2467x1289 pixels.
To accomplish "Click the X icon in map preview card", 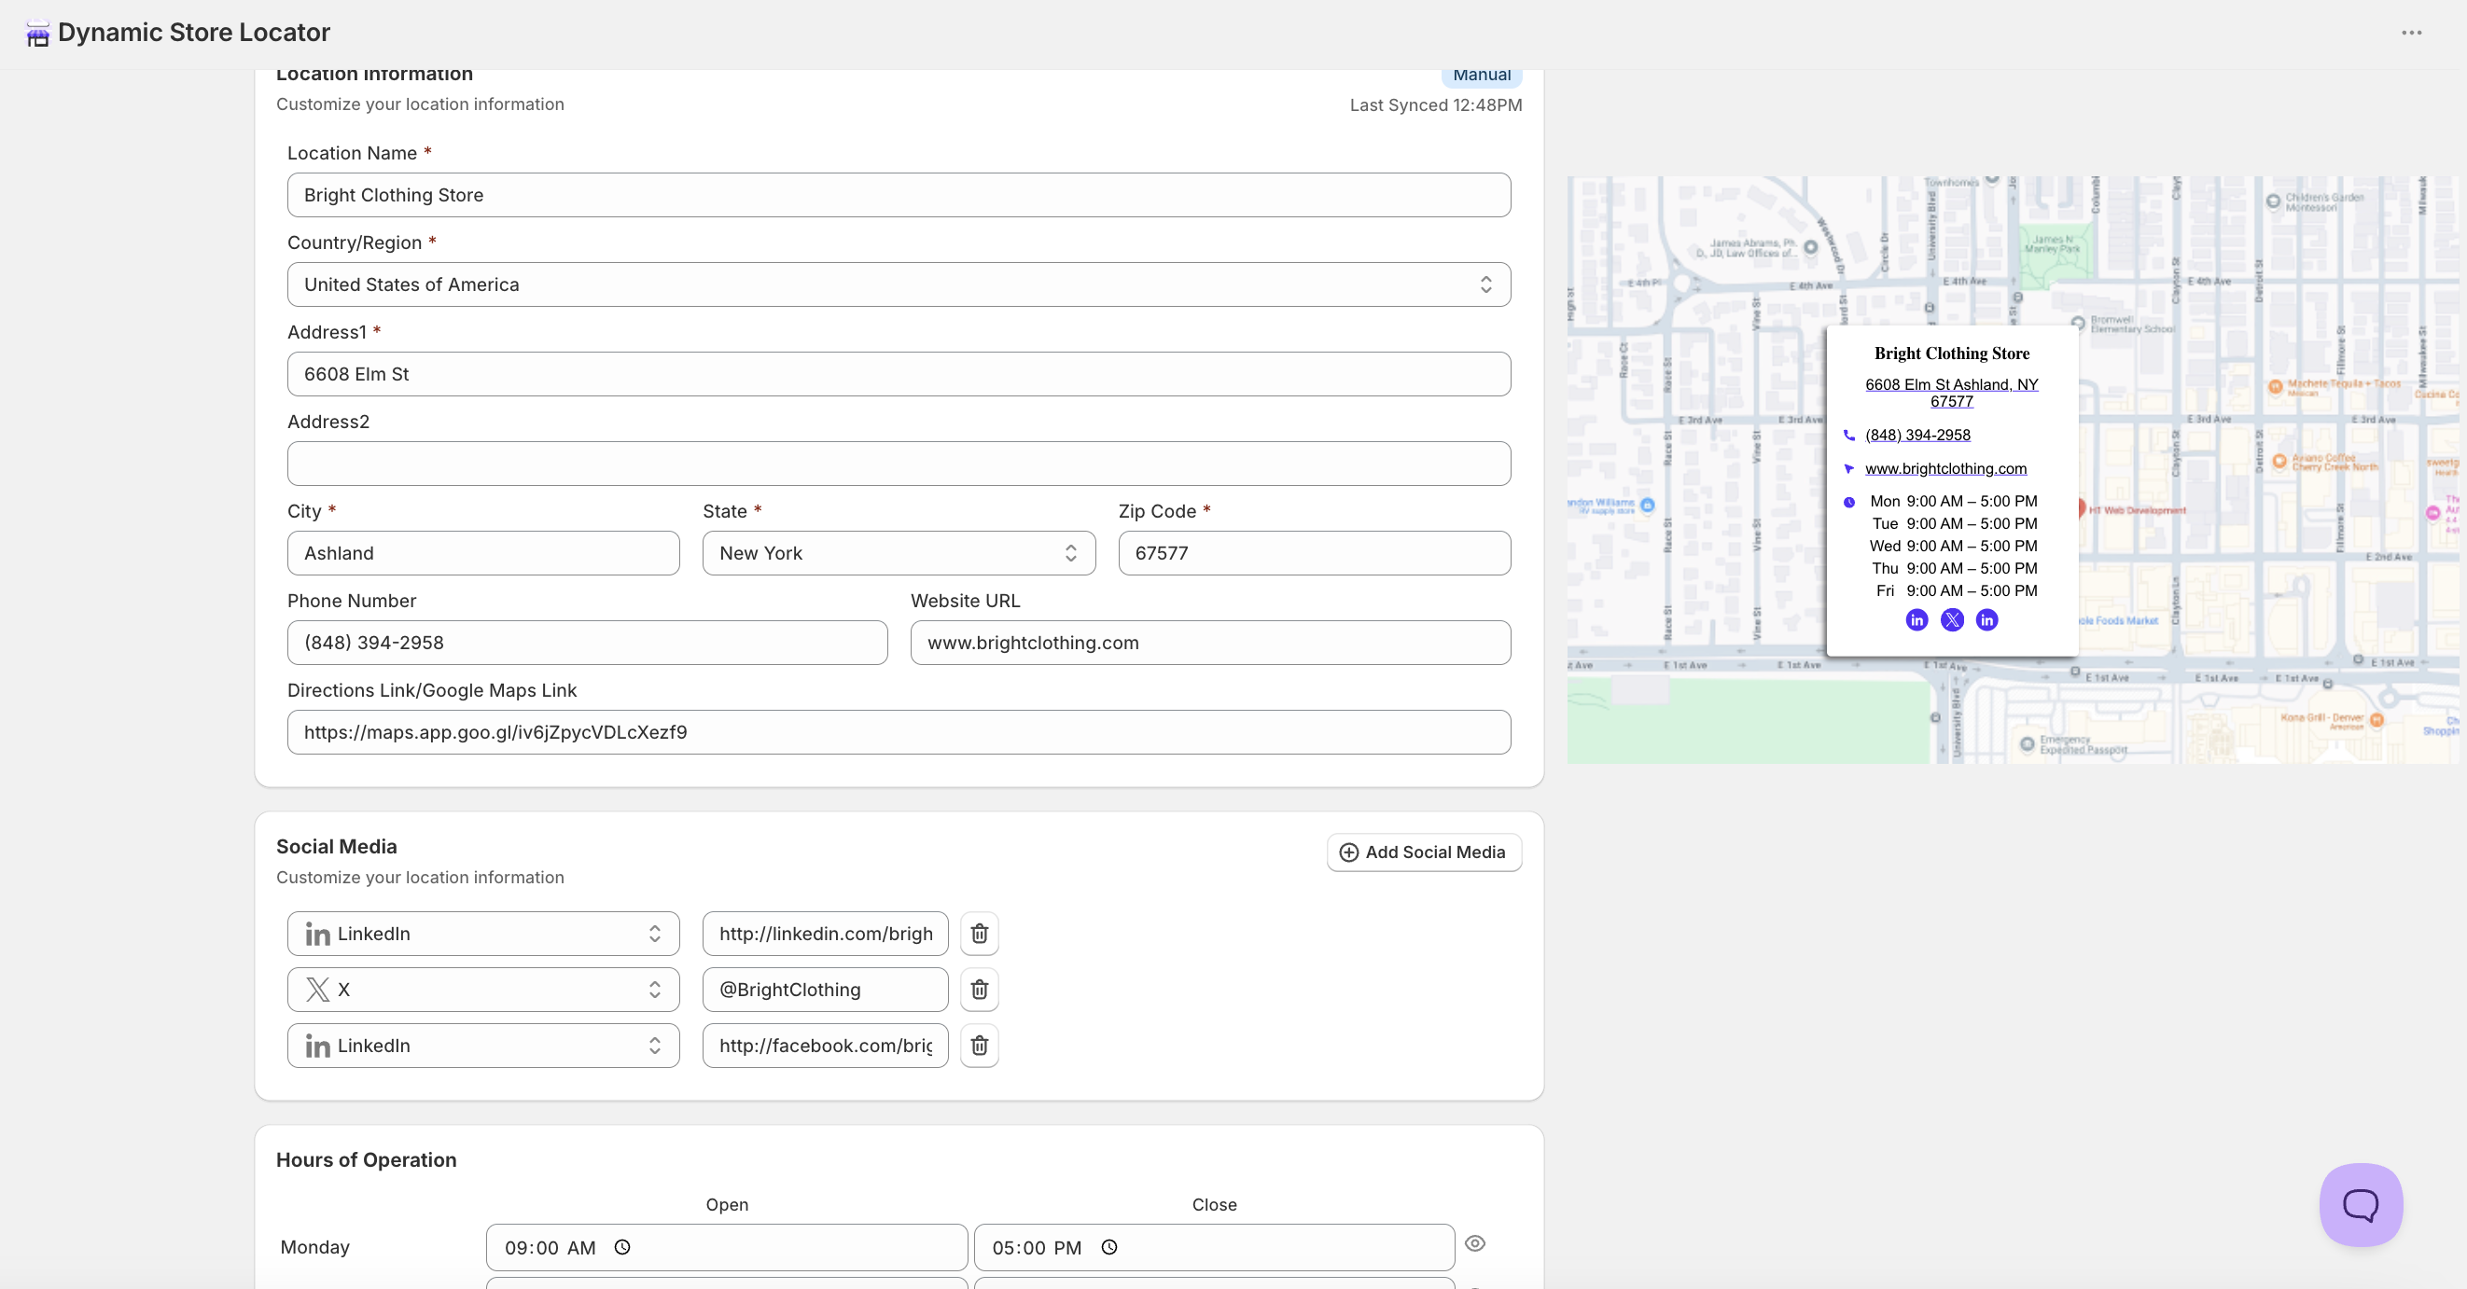I will point(1952,620).
